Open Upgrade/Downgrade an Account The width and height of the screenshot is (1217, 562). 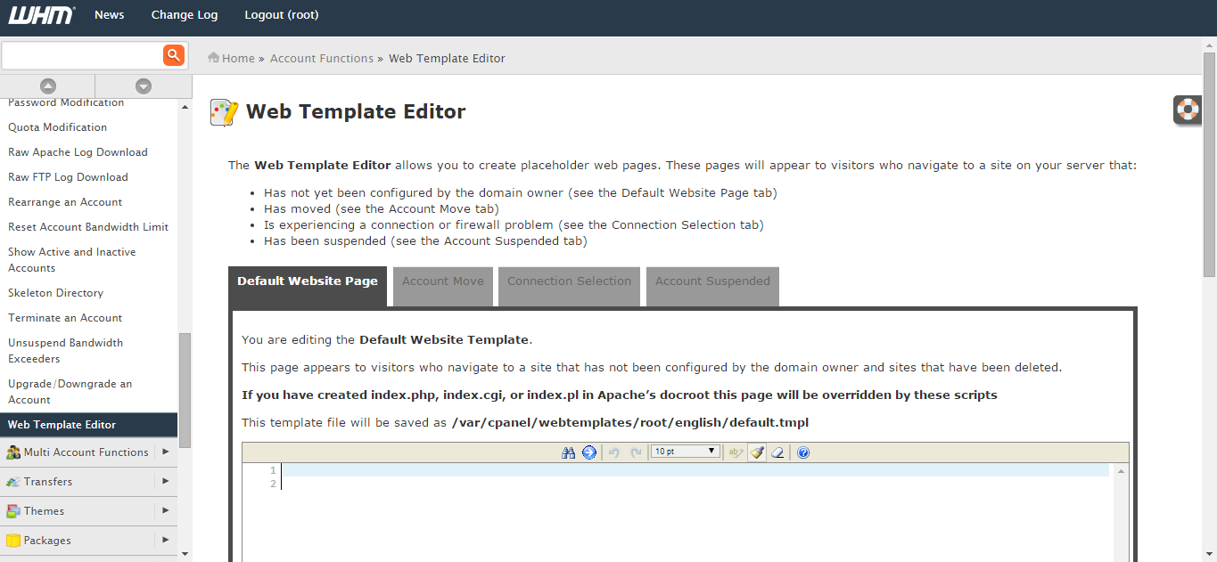tap(70, 392)
